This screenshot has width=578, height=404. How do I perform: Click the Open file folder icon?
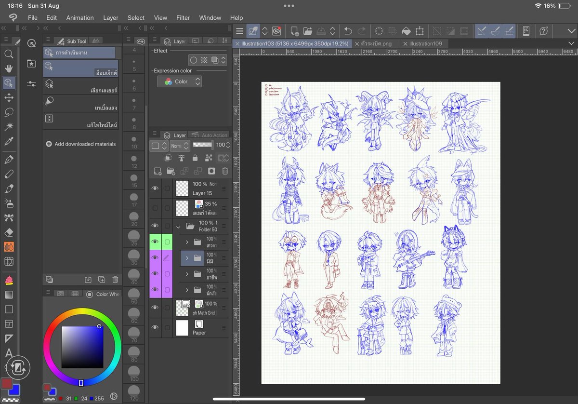(x=308, y=31)
